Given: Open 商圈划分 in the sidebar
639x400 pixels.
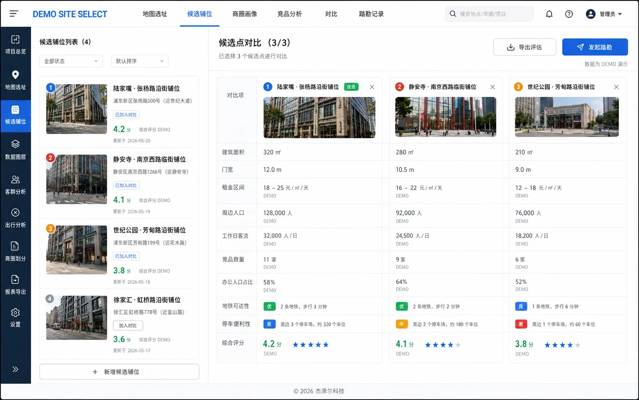Looking at the screenshot, I should pos(15,252).
